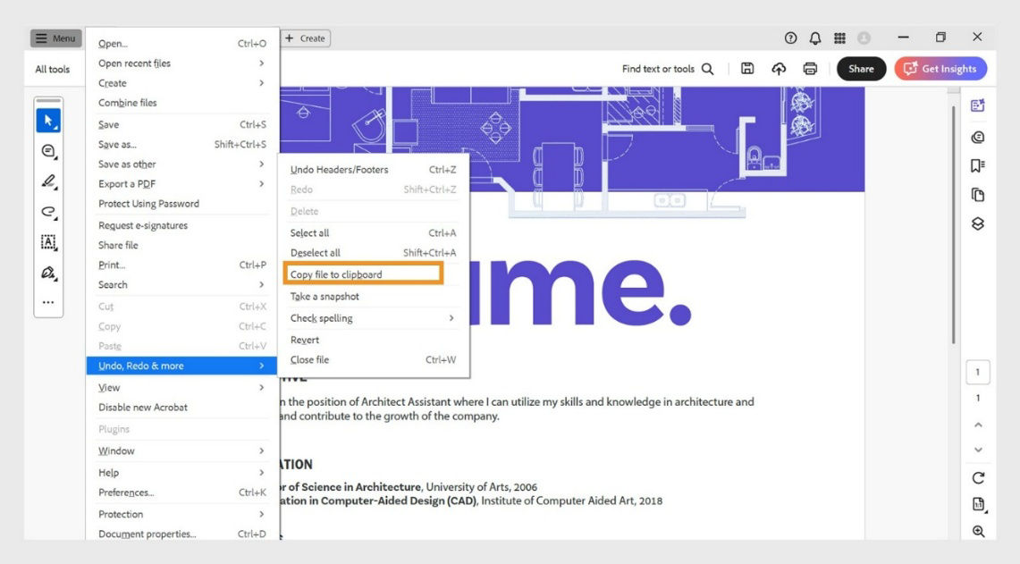Open the AI Assistant panel

pyautogui.click(x=977, y=105)
